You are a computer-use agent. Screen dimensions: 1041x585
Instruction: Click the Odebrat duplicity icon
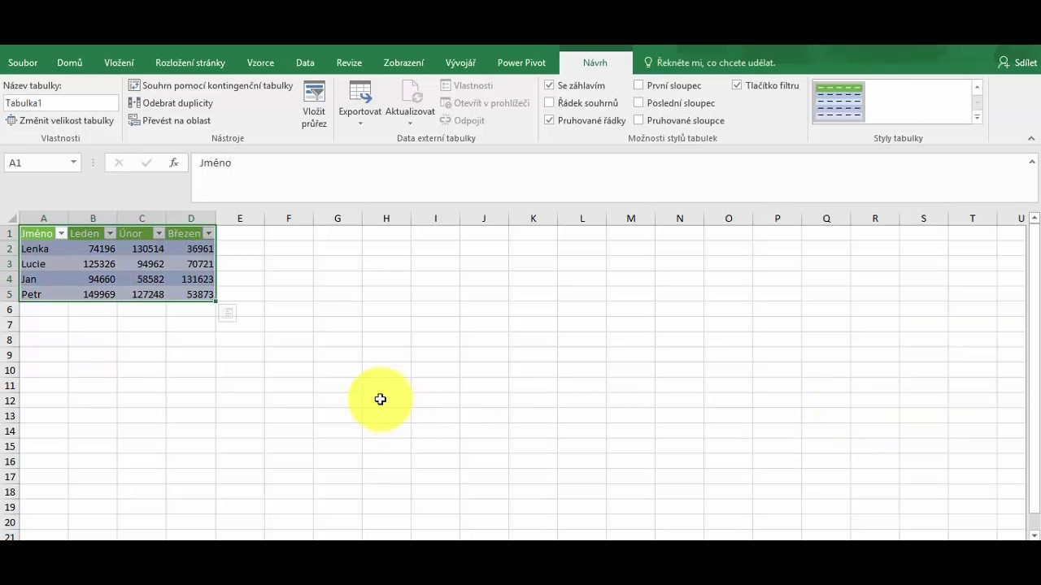[134, 103]
